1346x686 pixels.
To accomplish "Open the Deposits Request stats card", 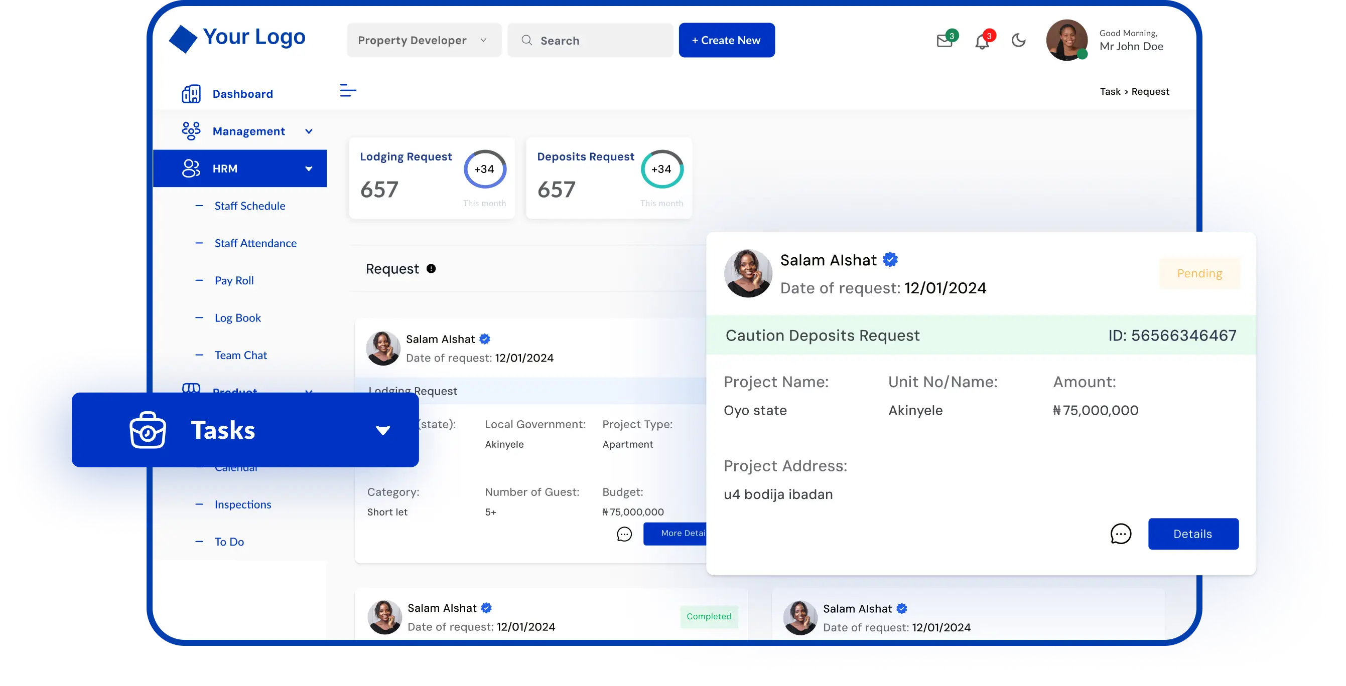I will pos(609,178).
